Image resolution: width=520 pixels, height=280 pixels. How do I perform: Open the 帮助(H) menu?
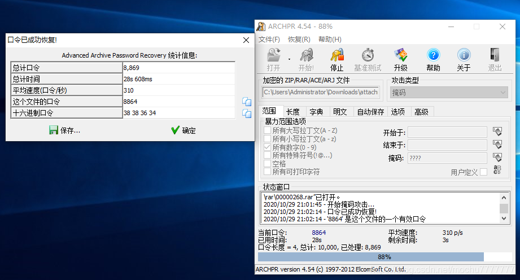pos(330,40)
